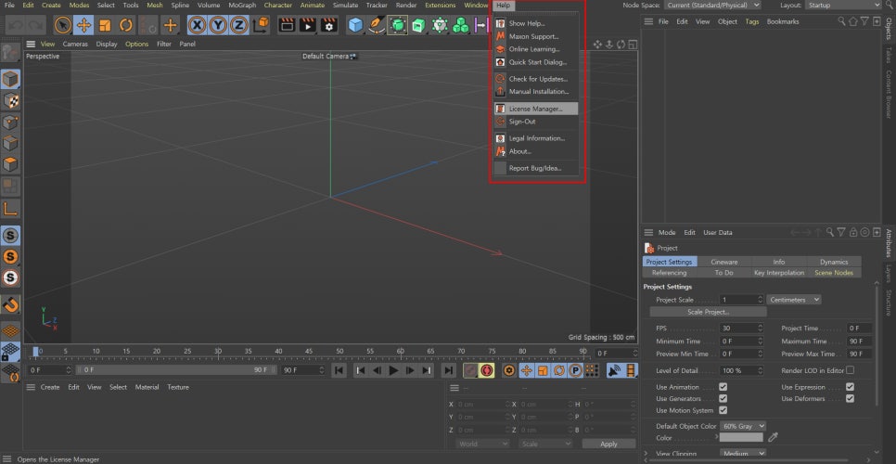The image size is (896, 464).
Task: Select the Live Selection tool
Action: tap(62, 25)
